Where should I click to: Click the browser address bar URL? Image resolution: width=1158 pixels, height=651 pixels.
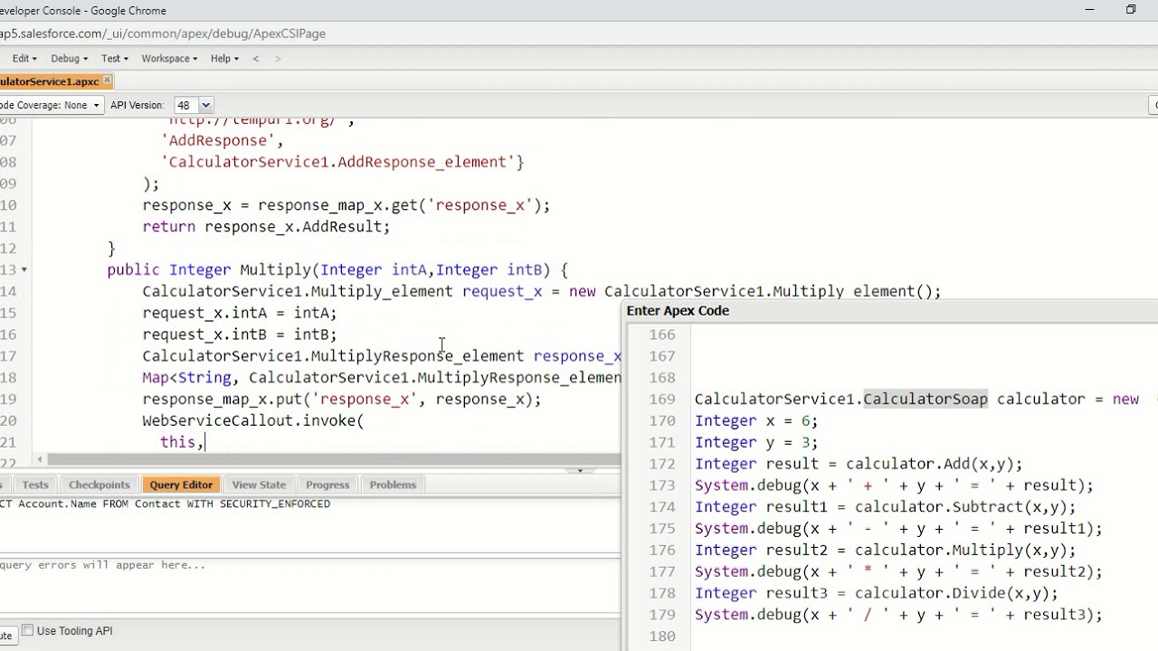(163, 33)
